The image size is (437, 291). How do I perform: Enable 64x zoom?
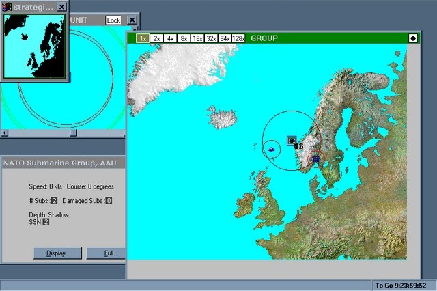point(225,38)
